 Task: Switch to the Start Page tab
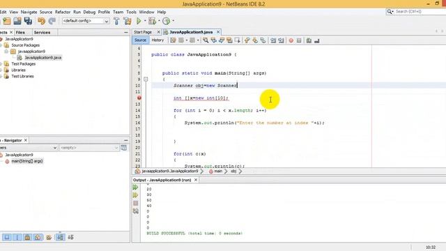click(x=143, y=32)
